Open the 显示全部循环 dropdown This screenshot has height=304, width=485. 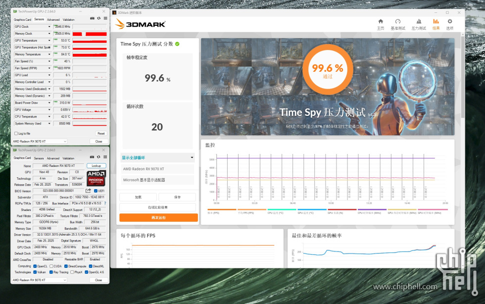(157, 157)
